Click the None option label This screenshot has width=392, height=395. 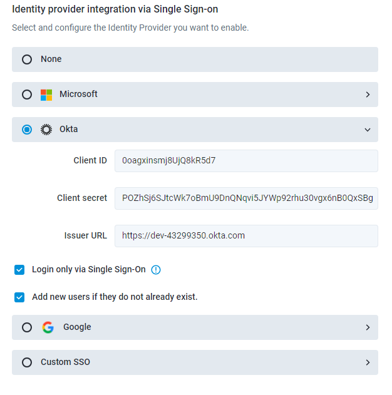pos(51,59)
